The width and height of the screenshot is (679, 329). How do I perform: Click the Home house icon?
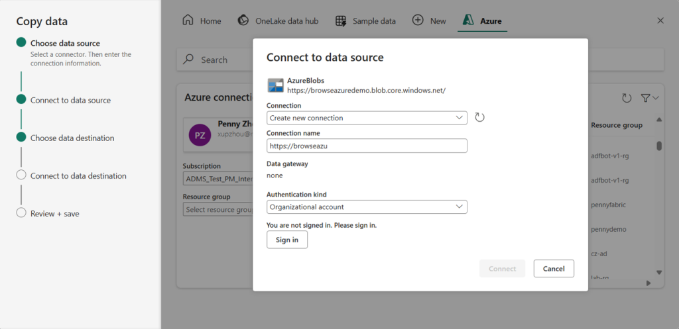point(188,21)
